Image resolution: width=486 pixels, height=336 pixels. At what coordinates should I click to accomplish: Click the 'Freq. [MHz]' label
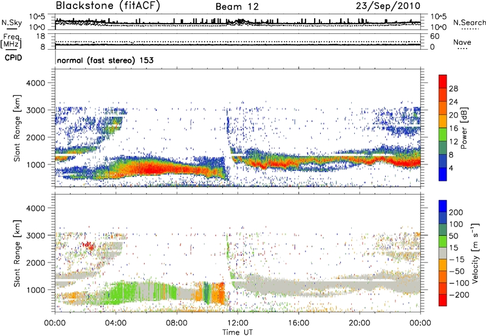coord(11,41)
